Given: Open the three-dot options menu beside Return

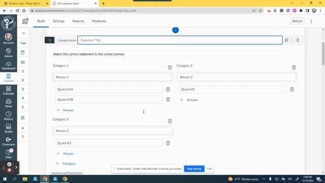Looking at the screenshot, I should 311,21.
